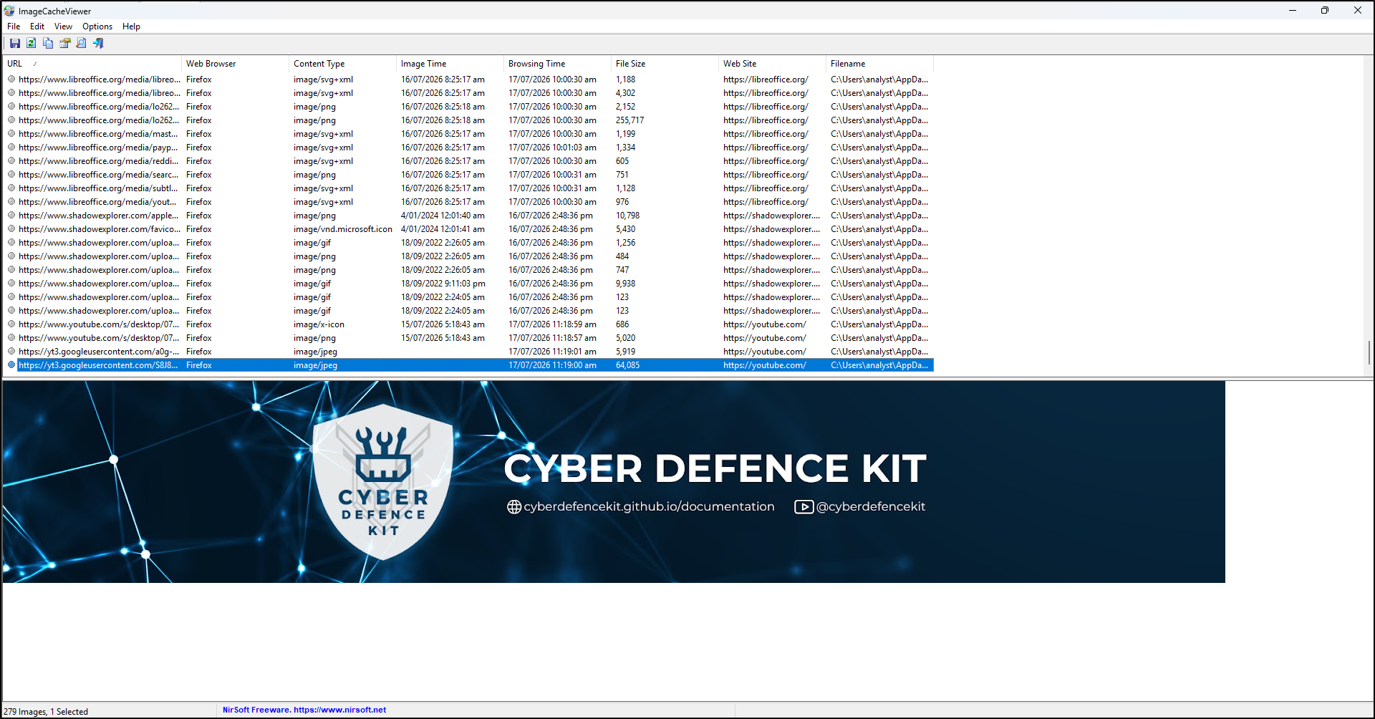1375x719 pixels.
Task: Click the row icon of the selected 64,085 entry
Action: (x=11, y=365)
